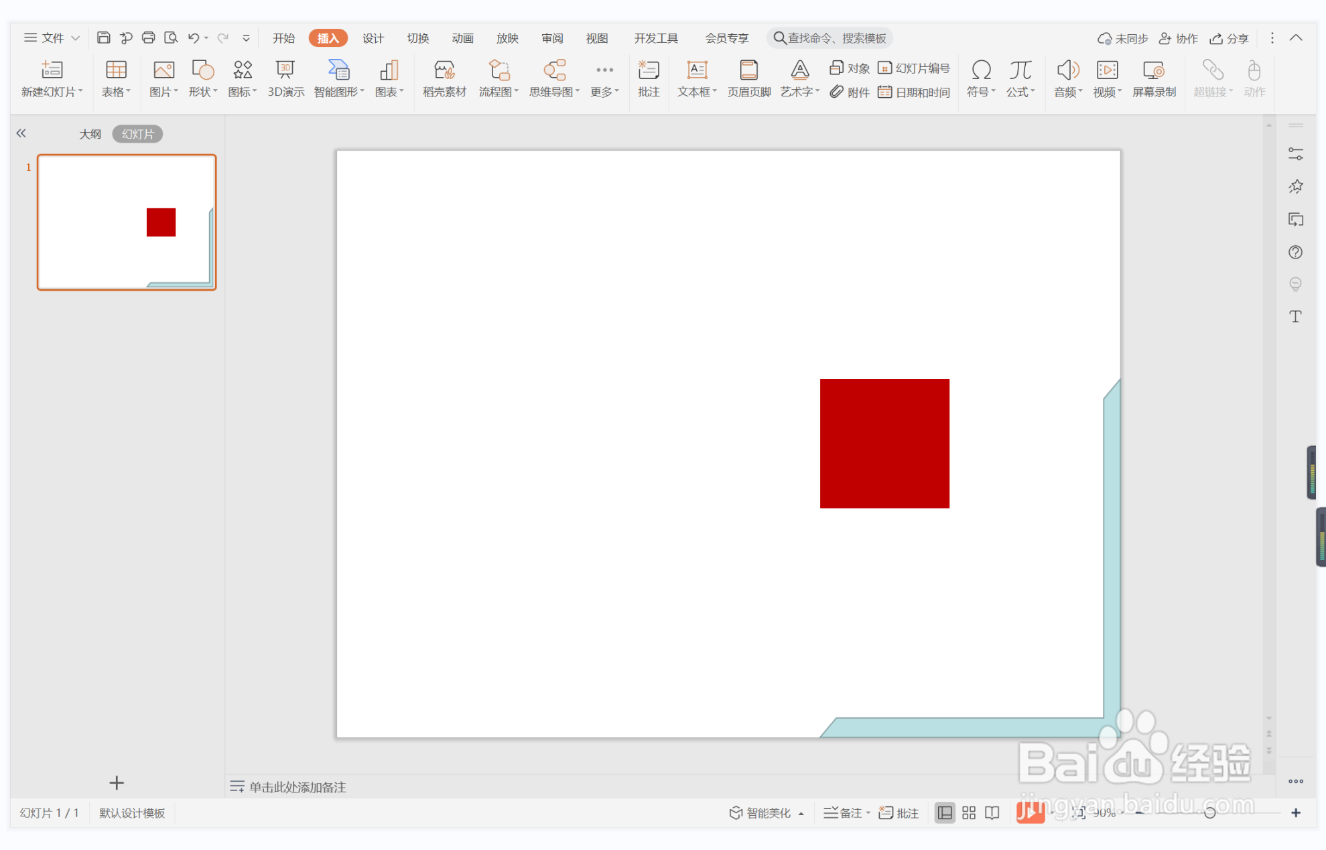
Task: Click the zoom slider handle
Action: pyautogui.click(x=1209, y=812)
